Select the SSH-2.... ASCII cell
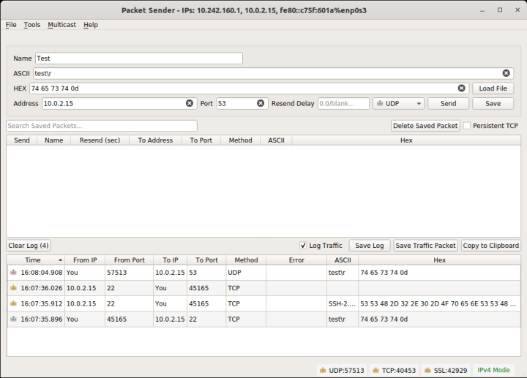The width and height of the screenshot is (527, 378). click(x=343, y=303)
